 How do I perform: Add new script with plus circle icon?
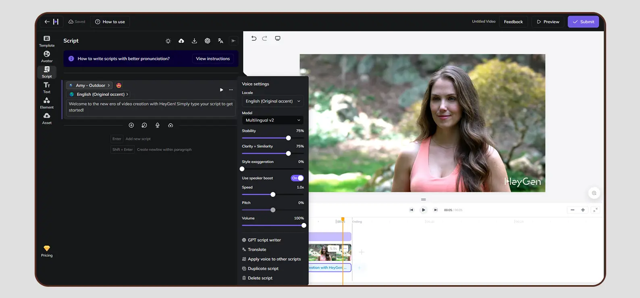click(131, 125)
